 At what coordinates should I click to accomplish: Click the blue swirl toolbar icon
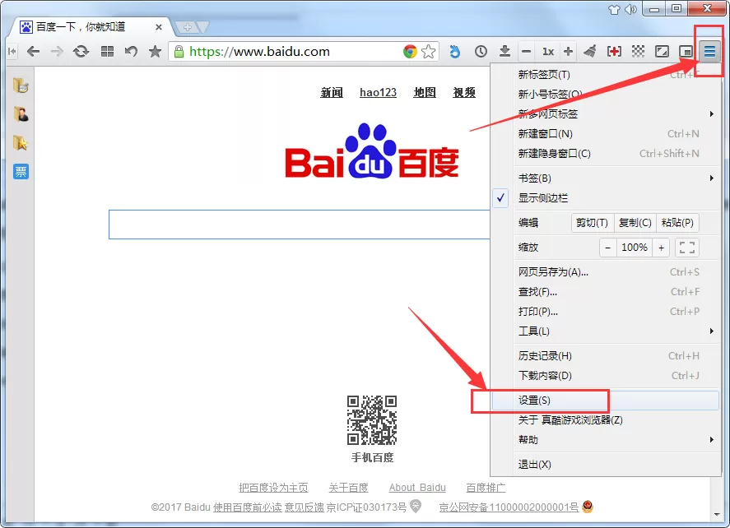(x=455, y=51)
